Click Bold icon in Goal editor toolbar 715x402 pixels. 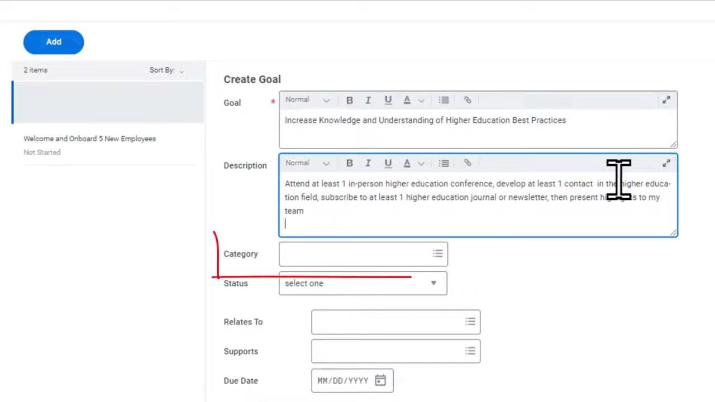[x=349, y=100]
